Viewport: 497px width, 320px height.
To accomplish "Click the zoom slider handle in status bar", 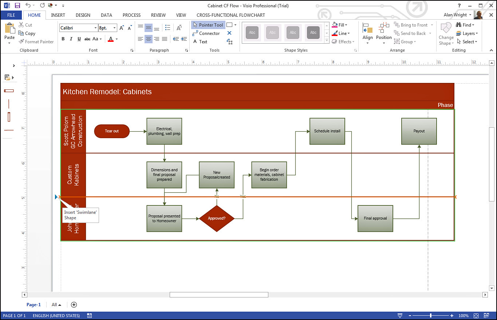I will point(431,316).
